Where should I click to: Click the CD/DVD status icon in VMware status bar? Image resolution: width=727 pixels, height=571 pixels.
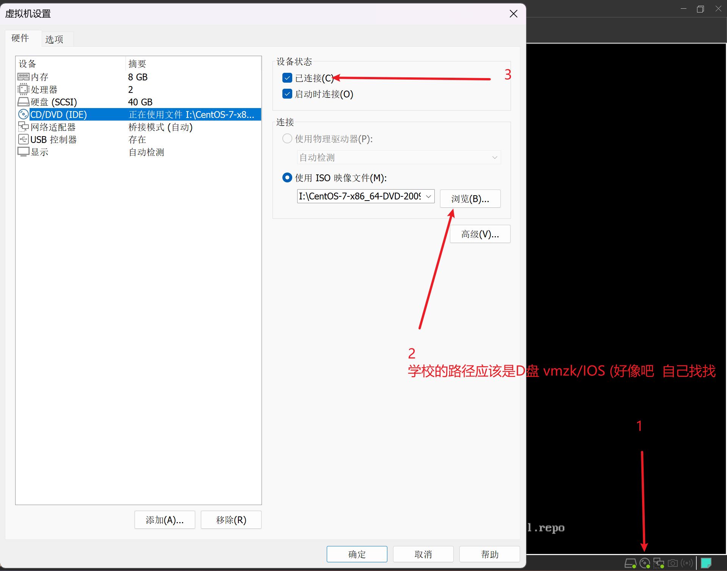coord(645,563)
